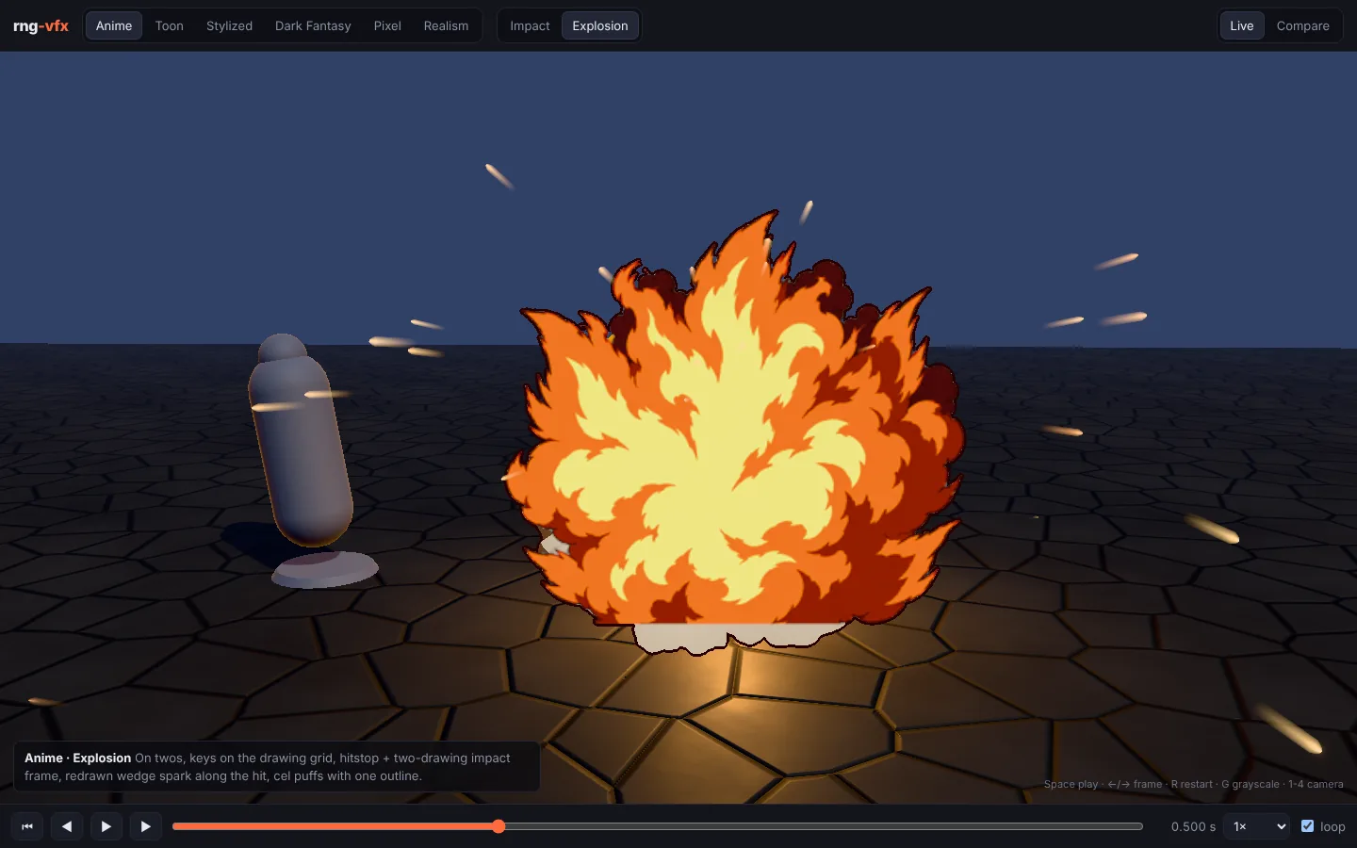1357x848 pixels.
Task: Disable the loop checkbox
Action: pos(1307,826)
